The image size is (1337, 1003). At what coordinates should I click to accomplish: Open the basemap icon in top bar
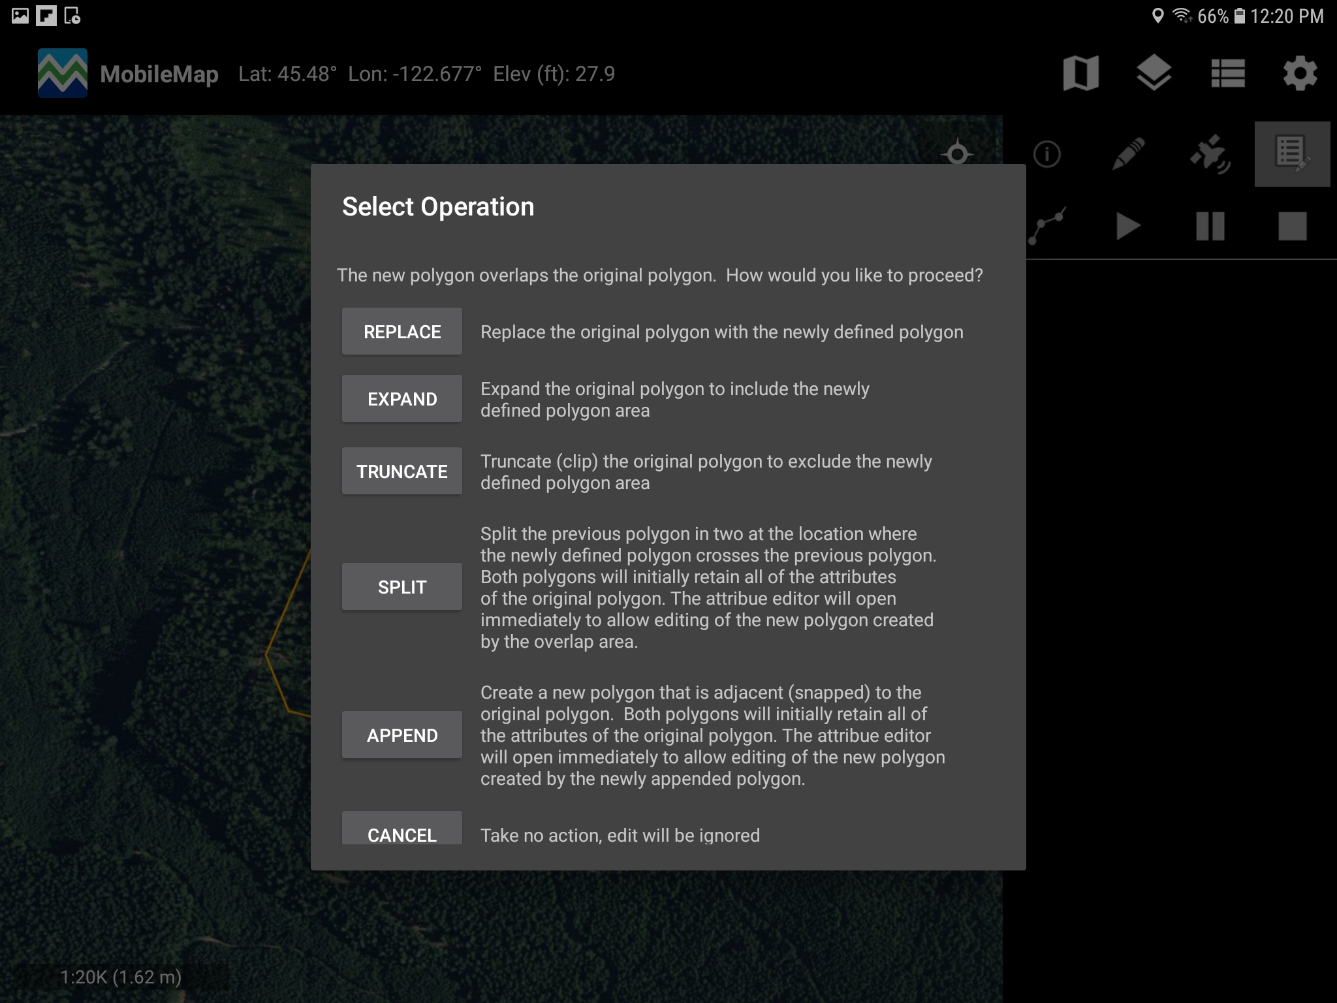point(1080,73)
